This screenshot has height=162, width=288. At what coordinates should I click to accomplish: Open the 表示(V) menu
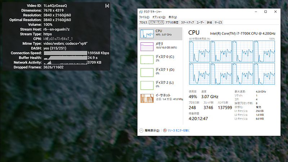pyautogui.click(x=173, y=17)
